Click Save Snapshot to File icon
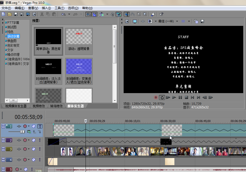The height and width of the screenshot is (172, 246). (202, 21)
